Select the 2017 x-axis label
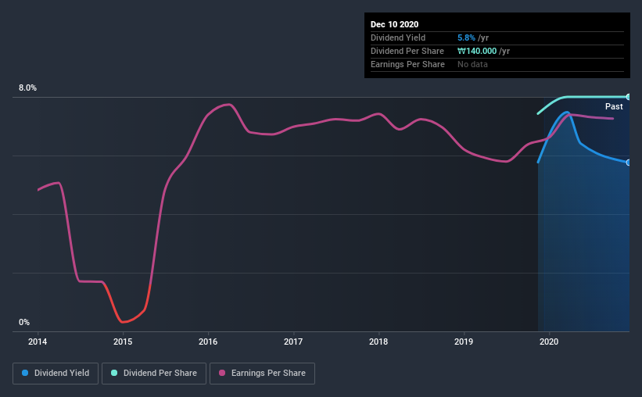Viewport: 642px width, 397px height. tap(293, 342)
